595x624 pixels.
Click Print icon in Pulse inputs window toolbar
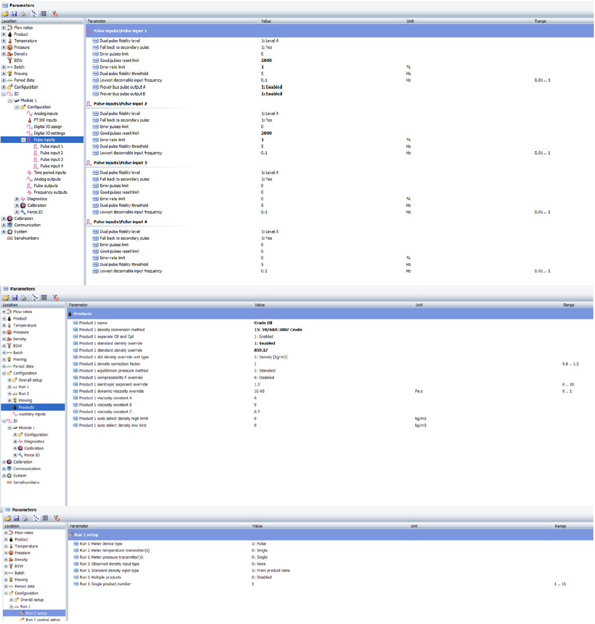pyautogui.click(x=23, y=14)
